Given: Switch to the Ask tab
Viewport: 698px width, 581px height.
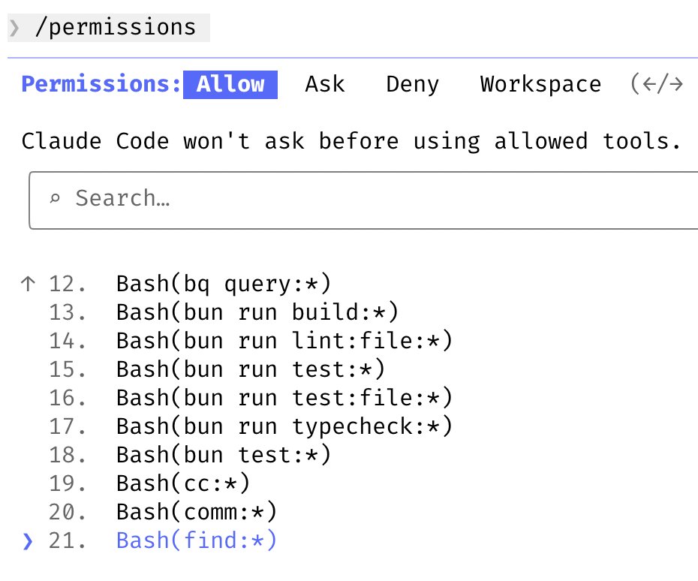Looking at the screenshot, I should 324,84.
